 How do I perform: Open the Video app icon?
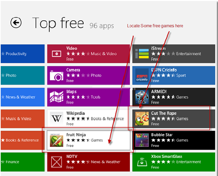click(x=56, y=54)
